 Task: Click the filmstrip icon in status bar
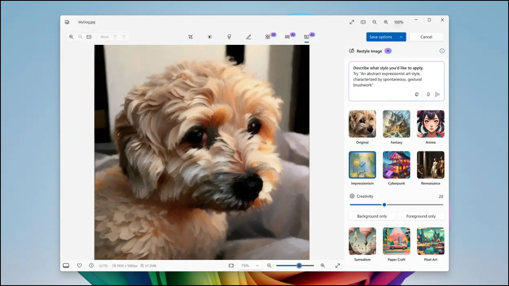[66, 266]
